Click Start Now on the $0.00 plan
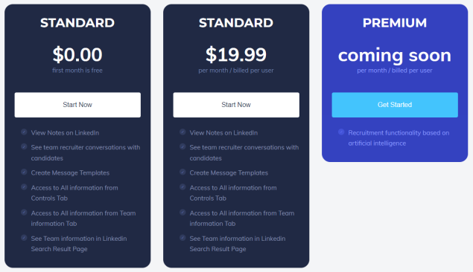The height and width of the screenshot is (272, 473). pyautogui.click(x=77, y=105)
